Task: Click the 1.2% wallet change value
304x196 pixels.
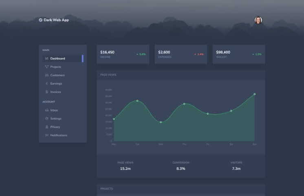Action: click(x=258, y=54)
